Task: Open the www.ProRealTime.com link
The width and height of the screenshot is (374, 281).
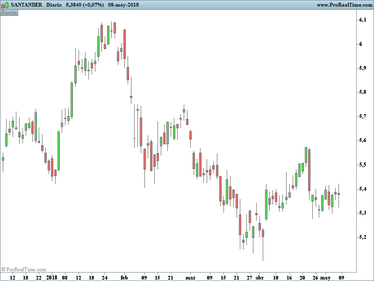Action: point(345,5)
